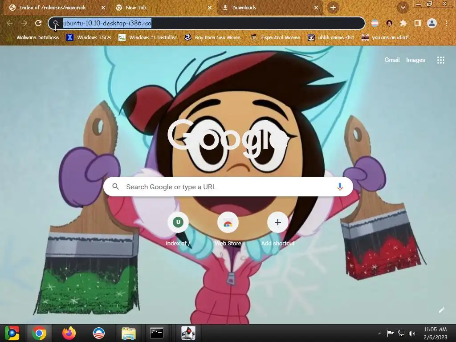Switch to the Downloads tab
Image resolution: width=456 pixels, height=342 pixels.
[270, 8]
